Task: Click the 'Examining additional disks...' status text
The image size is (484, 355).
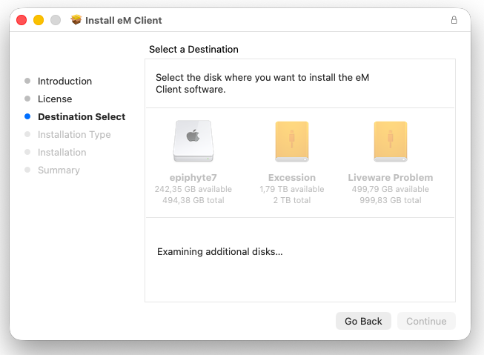Action: [x=219, y=252]
